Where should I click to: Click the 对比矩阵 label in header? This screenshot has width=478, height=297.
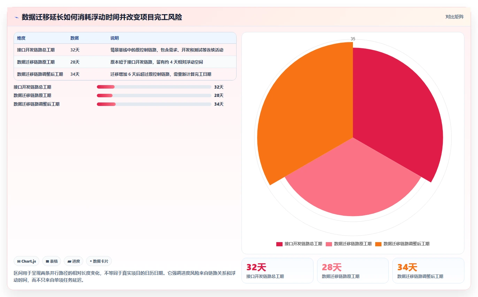[454, 17]
